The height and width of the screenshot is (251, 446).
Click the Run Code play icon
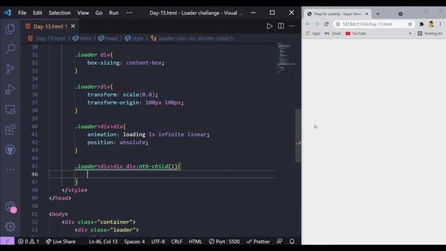(x=270, y=26)
